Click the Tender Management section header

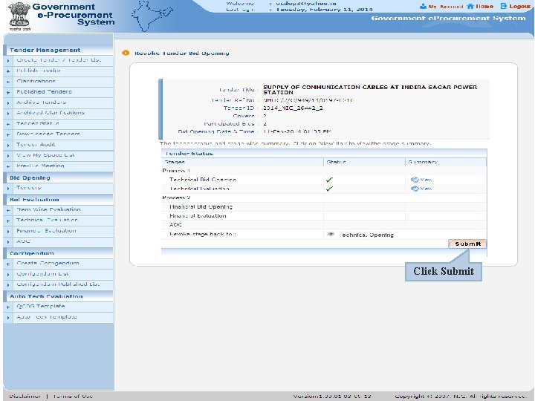pyautogui.click(x=58, y=50)
